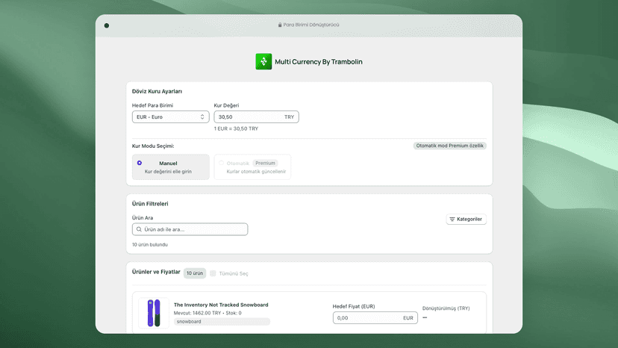The image size is (618, 348).
Task: Click the dark dot window control
Action: [107, 25]
